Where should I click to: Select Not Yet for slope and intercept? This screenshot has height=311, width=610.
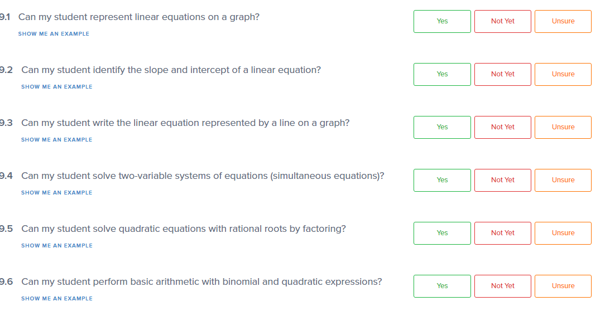(502, 74)
